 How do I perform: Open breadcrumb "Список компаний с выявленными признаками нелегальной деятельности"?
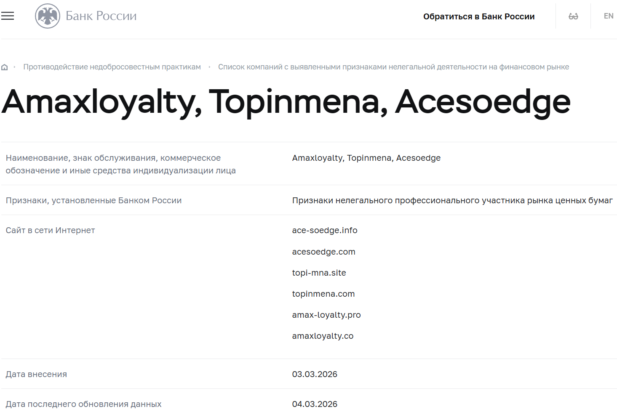(x=393, y=66)
